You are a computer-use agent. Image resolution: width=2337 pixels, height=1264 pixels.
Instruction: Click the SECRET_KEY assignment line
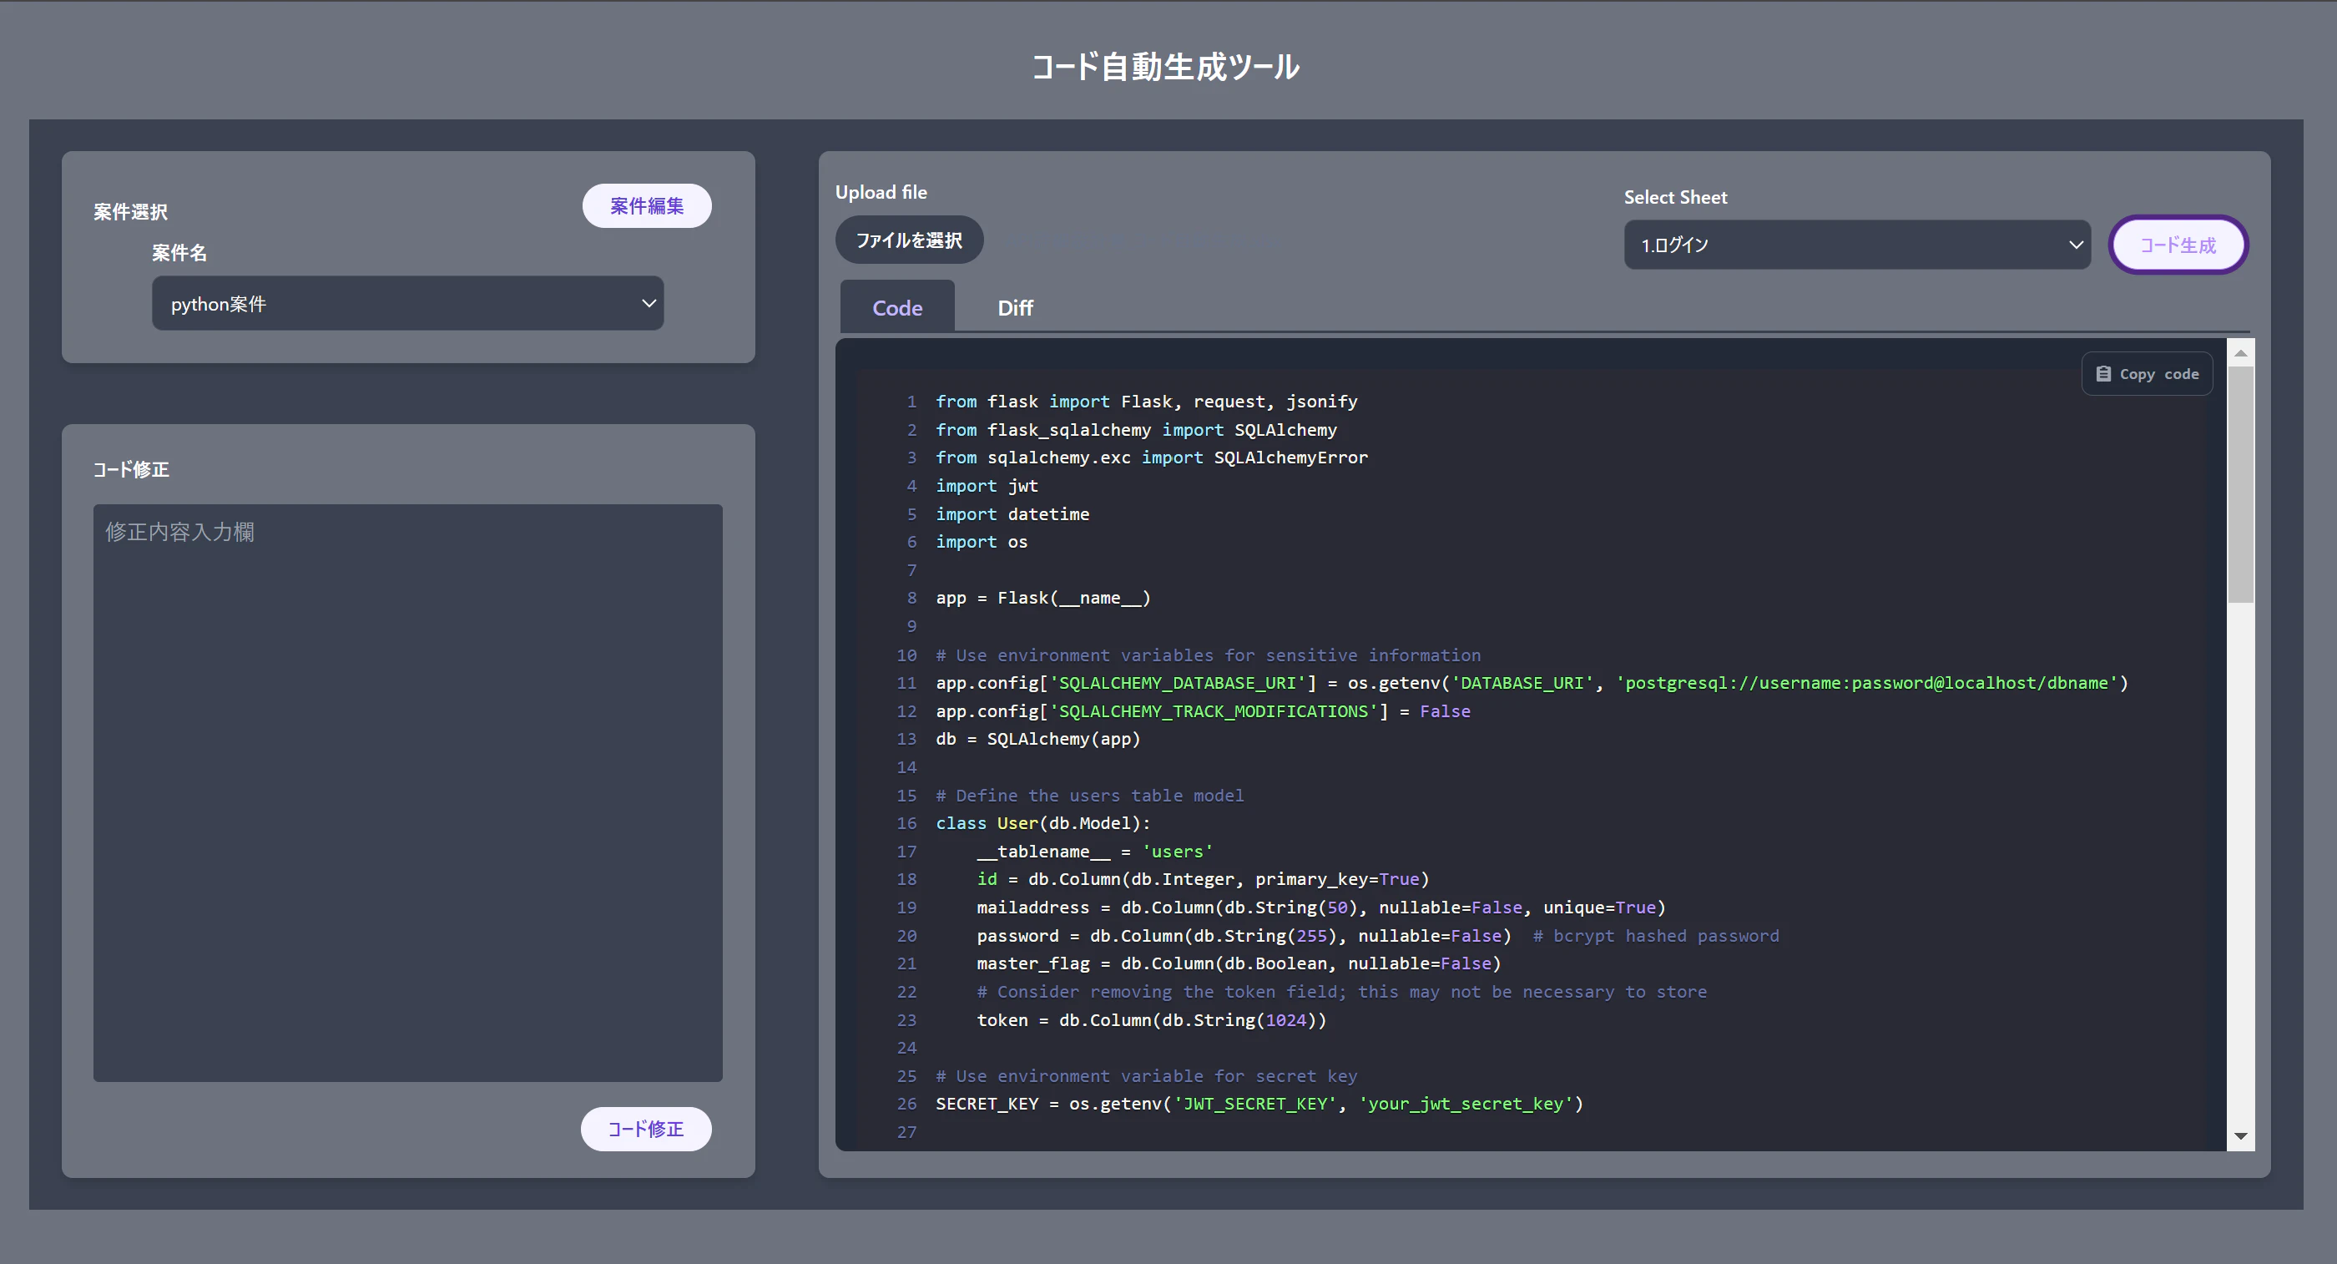[1259, 1104]
